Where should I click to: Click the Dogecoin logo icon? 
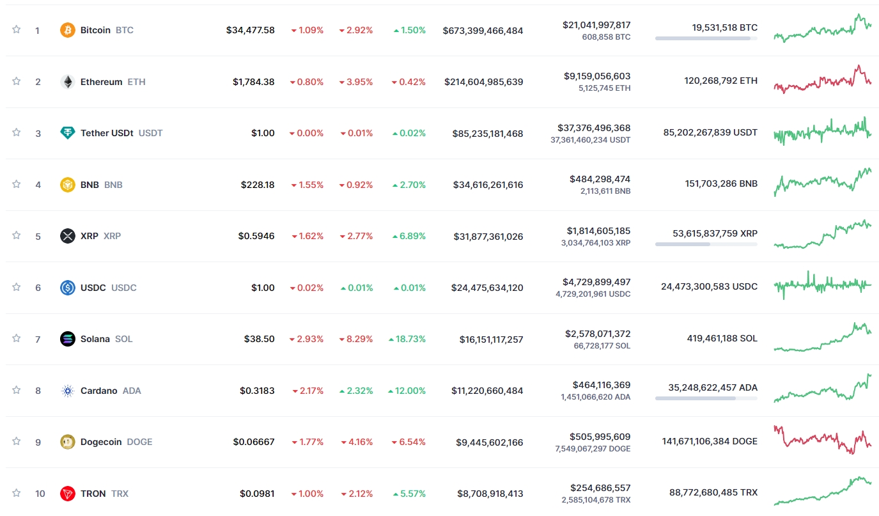point(67,442)
